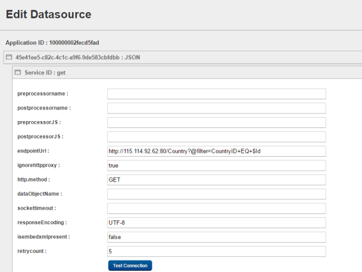This screenshot has height=272, width=362.
Task: Click the isembedxmlpresent field containing false
Action: coord(217,237)
